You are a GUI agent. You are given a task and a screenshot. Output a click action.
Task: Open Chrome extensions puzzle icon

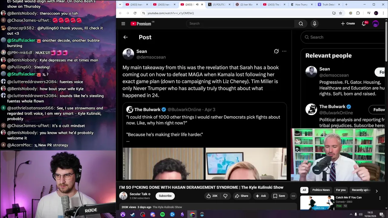358,13
